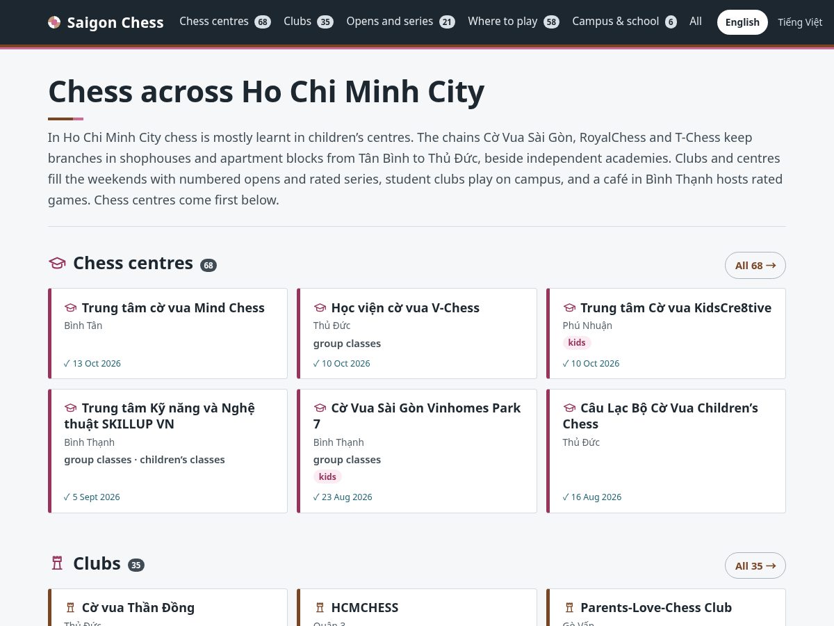Click the 68 badge beside Chess centres heading
Image resolution: width=834 pixels, height=626 pixels.
[208, 265]
